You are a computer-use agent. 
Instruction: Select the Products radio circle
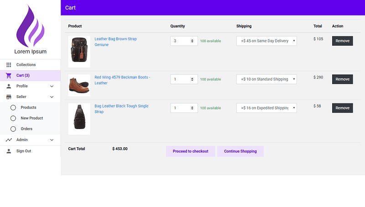[13, 108]
